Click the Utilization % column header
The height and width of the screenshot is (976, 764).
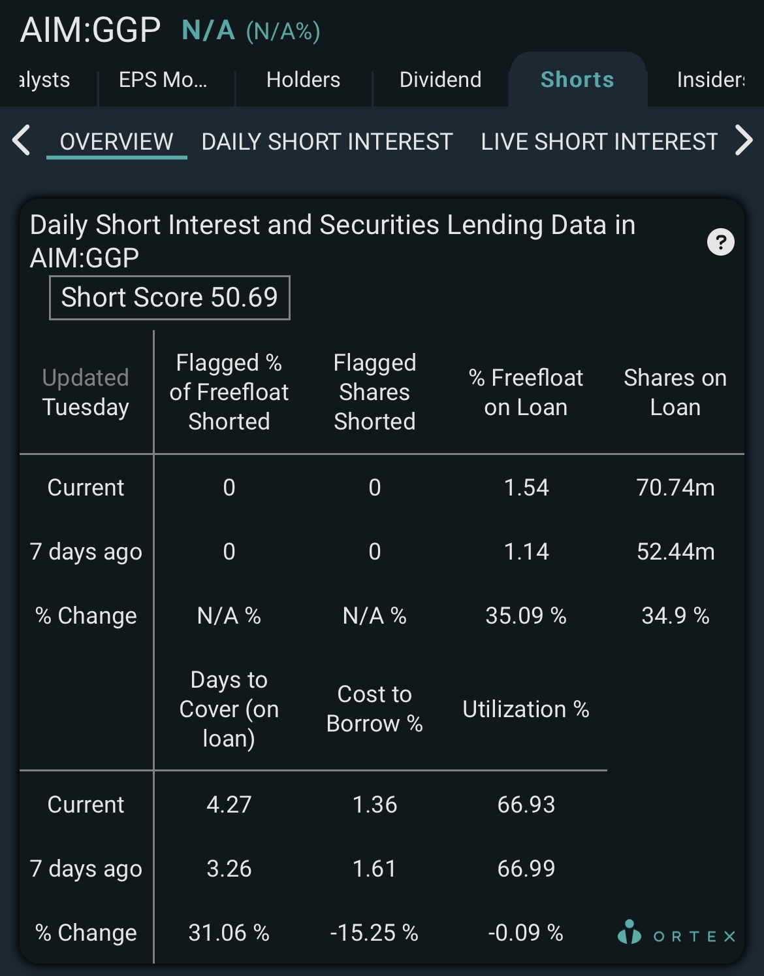pos(526,709)
